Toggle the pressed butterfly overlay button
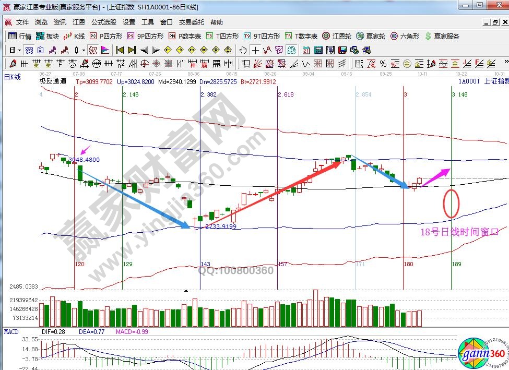The width and height of the screenshot is (509, 370). point(29,50)
